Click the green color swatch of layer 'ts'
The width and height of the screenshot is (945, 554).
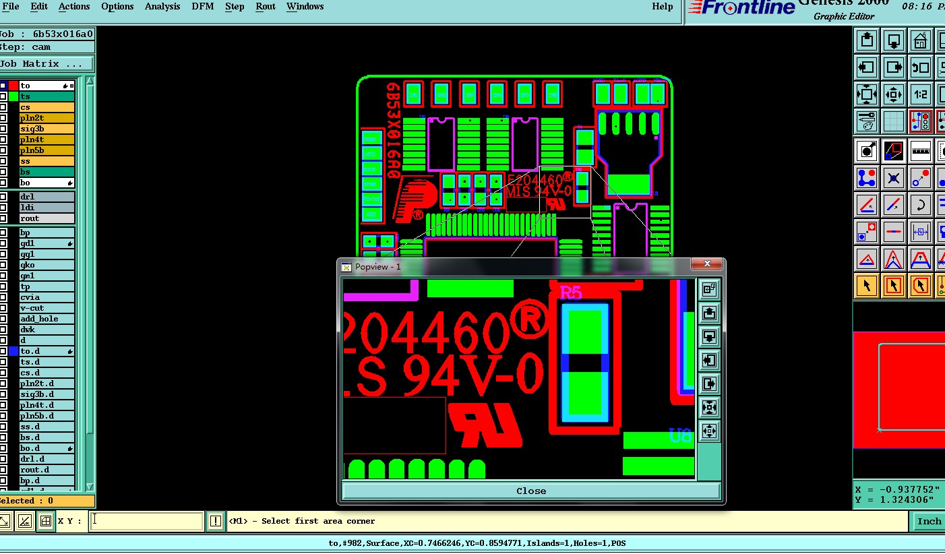coord(13,96)
